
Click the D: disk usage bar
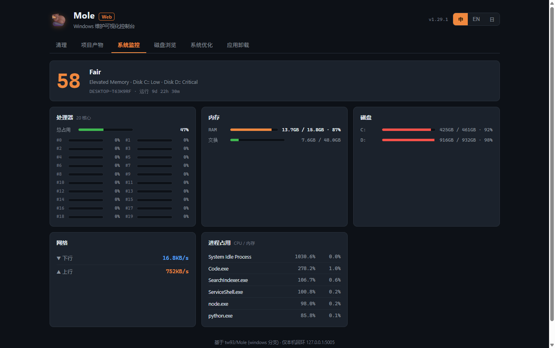(x=409, y=140)
